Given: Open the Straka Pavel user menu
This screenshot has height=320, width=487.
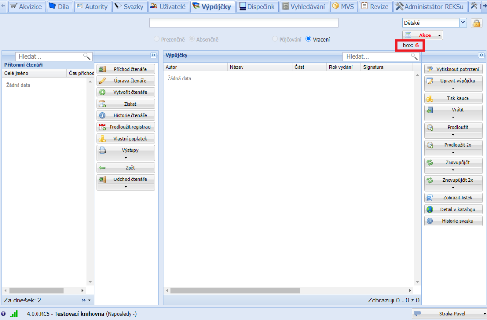Looking at the screenshot, I should coord(449,314).
